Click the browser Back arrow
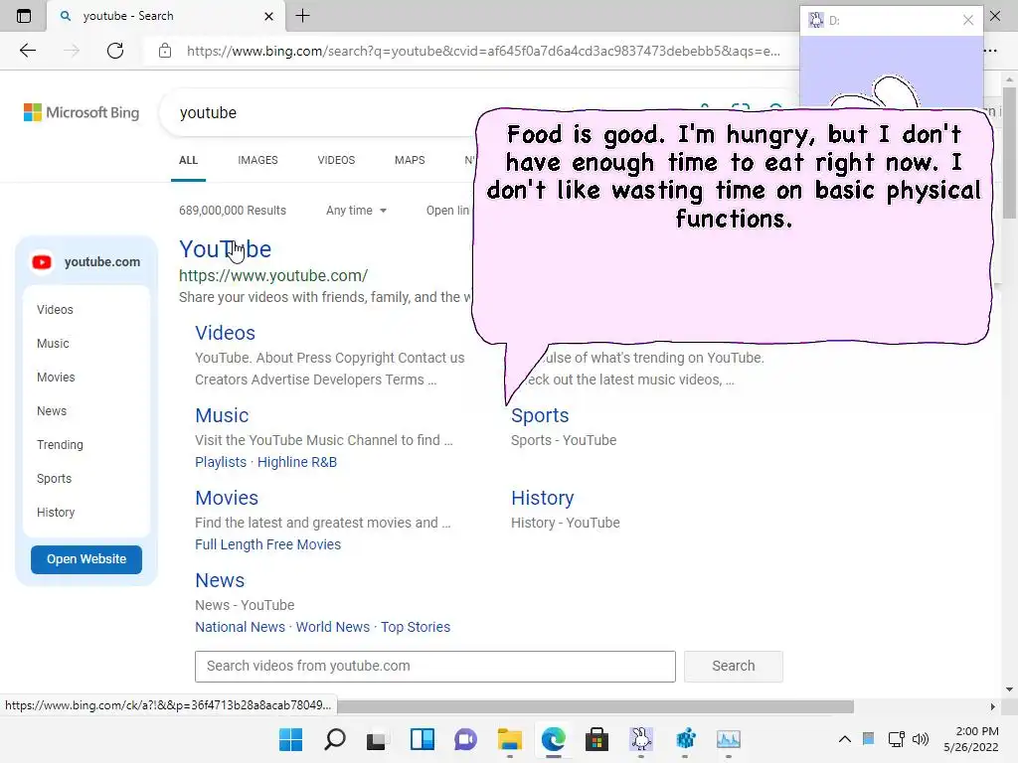 coord(27,51)
